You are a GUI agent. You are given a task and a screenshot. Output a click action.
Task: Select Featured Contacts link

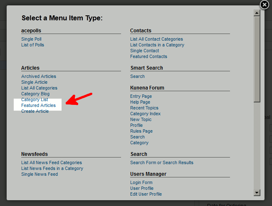pos(148,56)
